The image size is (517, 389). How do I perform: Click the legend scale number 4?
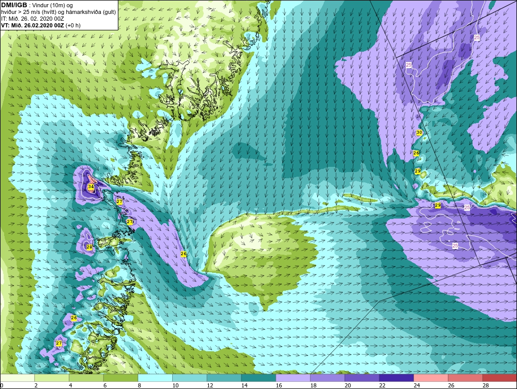coord(70,385)
